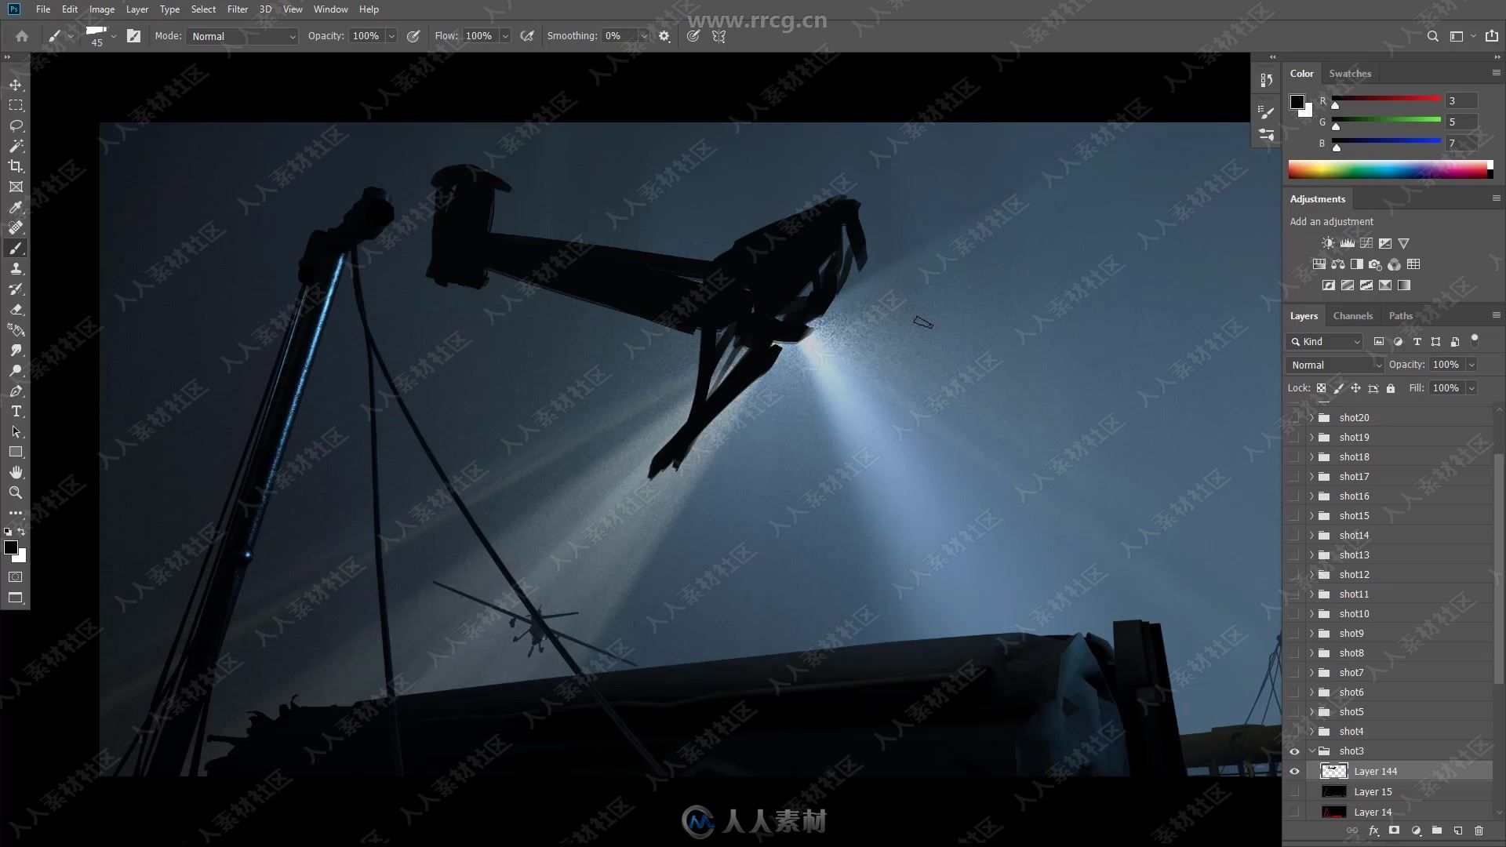The width and height of the screenshot is (1506, 847).
Task: Toggle visibility of Layer 144
Action: tap(1294, 770)
